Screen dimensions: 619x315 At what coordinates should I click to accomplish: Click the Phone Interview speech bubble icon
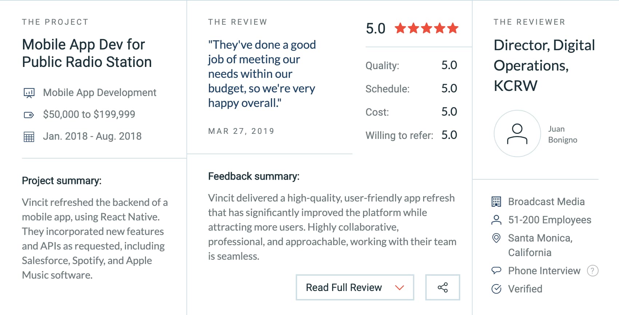pyautogui.click(x=496, y=270)
